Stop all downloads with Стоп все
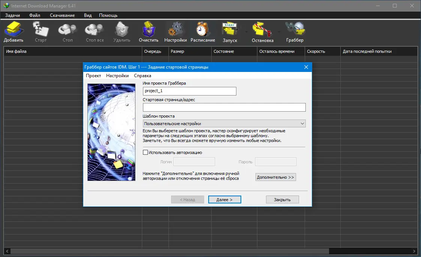This screenshot has width=421, height=257. (94, 31)
